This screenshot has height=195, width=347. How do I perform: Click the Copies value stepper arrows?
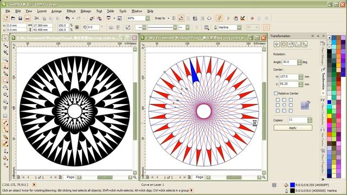pyautogui.click(x=310, y=120)
